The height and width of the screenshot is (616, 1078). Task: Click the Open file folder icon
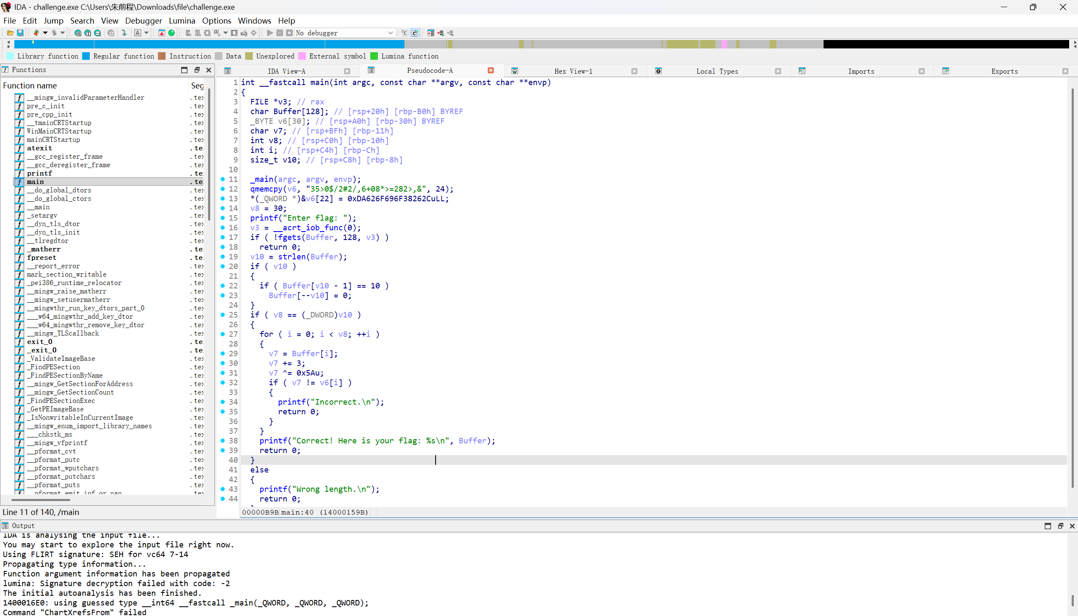pyautogui.click(x=10, y=33)
